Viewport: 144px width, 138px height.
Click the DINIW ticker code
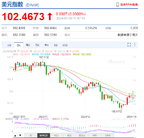[32, 5]
